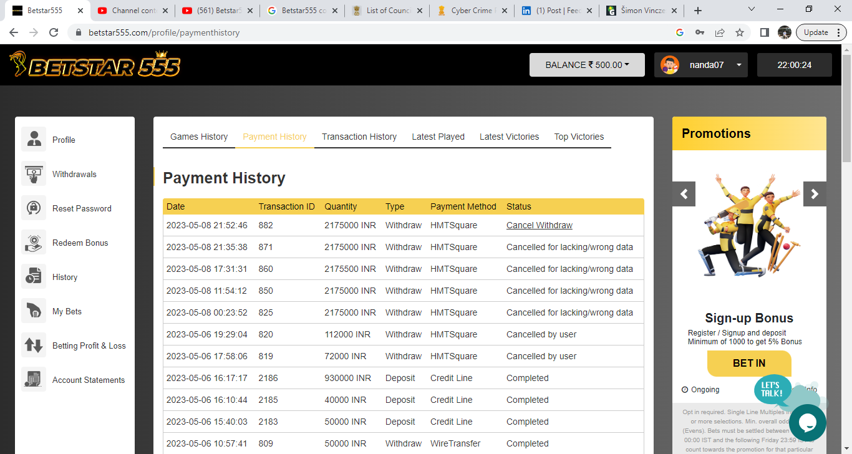Click the My Bets icon
The image size is (852, 454).
coord(34,311)
